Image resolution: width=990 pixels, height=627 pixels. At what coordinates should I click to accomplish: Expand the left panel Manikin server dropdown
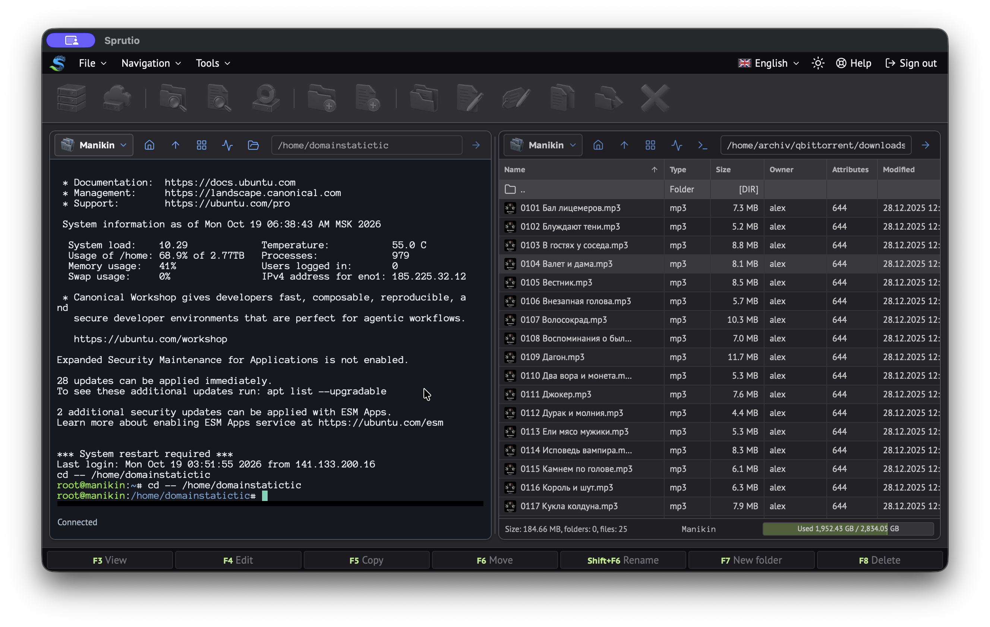pos(94,145)
